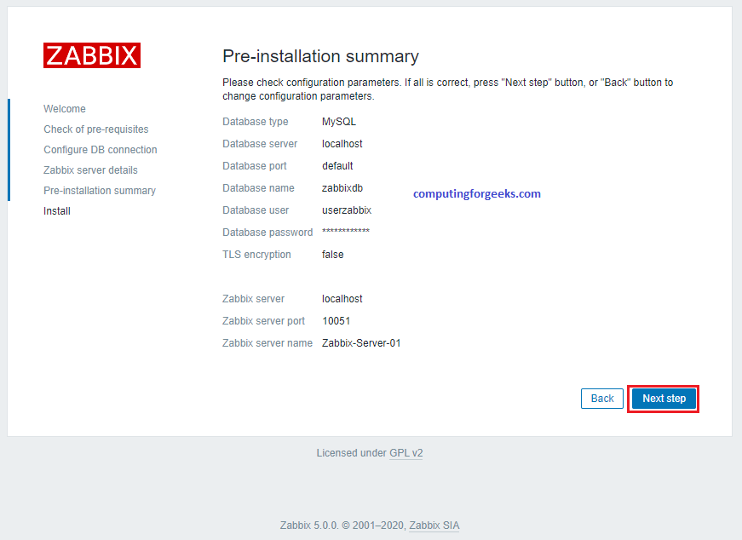
Task: Click the Database type label
Action: pyautogui.click(x=255, y=122)
